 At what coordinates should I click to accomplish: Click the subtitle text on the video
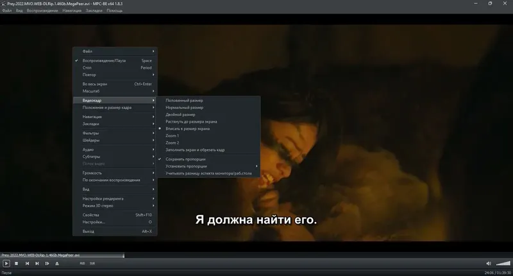coord(256,220)
